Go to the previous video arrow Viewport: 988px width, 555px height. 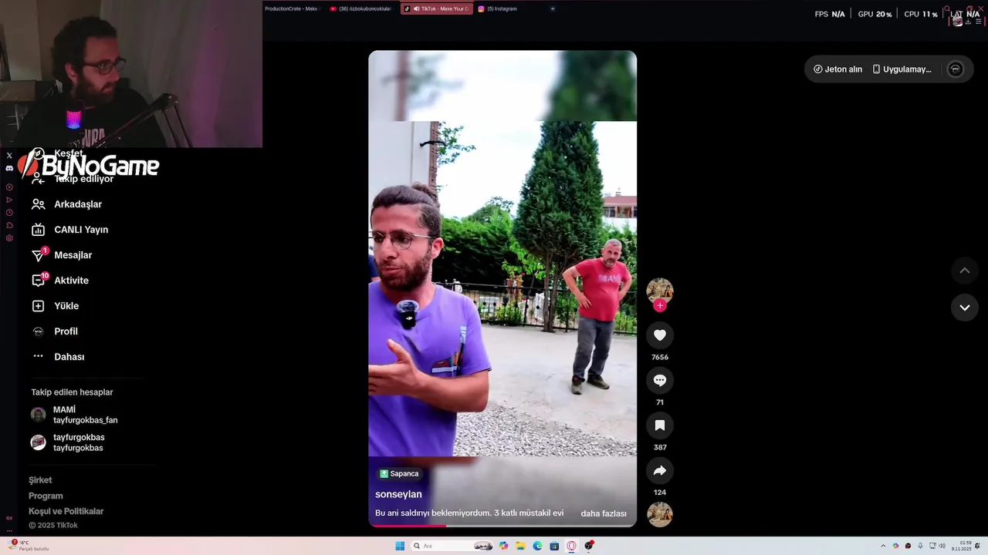click(x=964, y=271)
